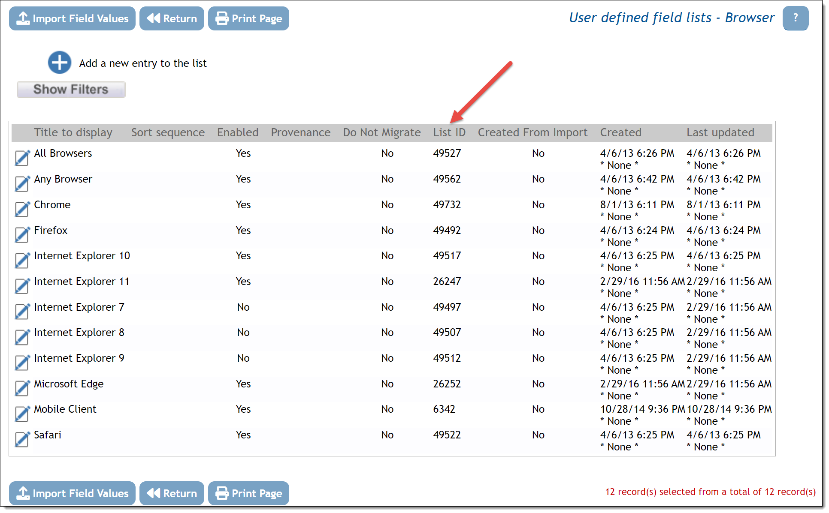The image size is (829, 513).
Task: Expand the Show Filters panel
Action: [71, 90]
